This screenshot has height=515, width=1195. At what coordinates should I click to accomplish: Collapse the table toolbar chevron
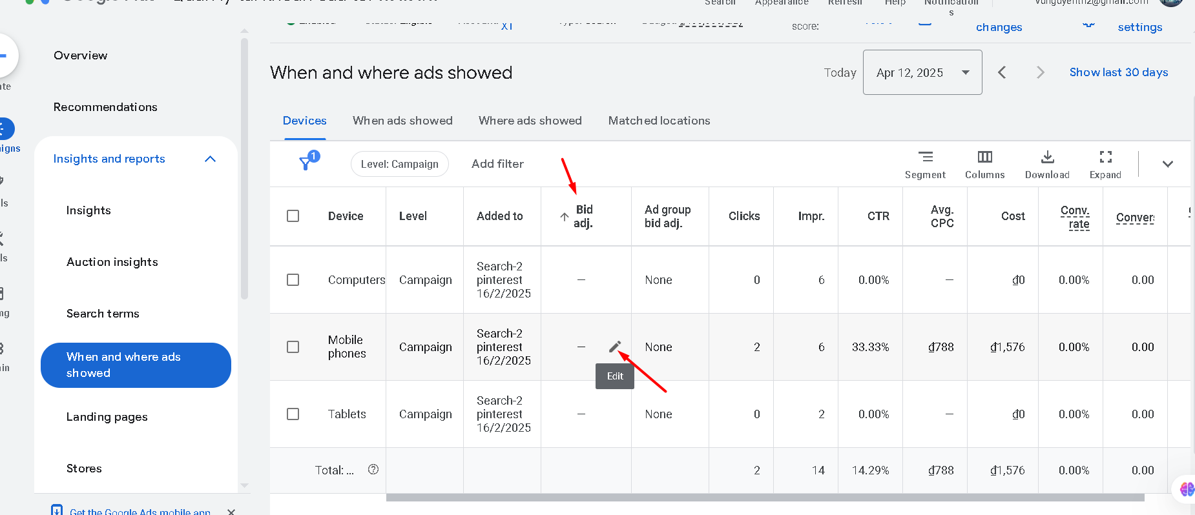coord(1167,164)
